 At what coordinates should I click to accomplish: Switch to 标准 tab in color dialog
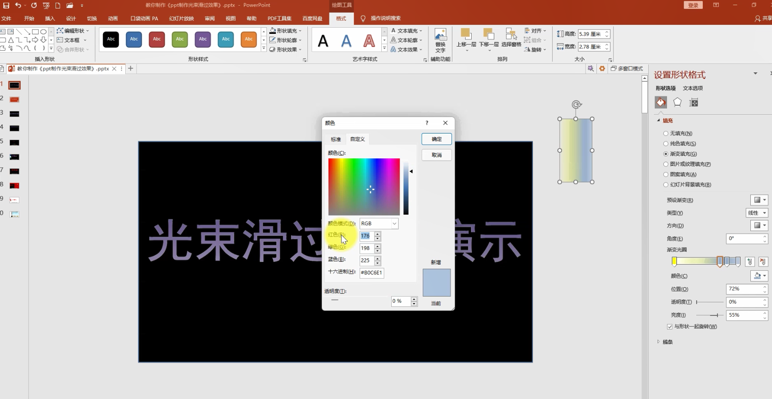[336, 139]
